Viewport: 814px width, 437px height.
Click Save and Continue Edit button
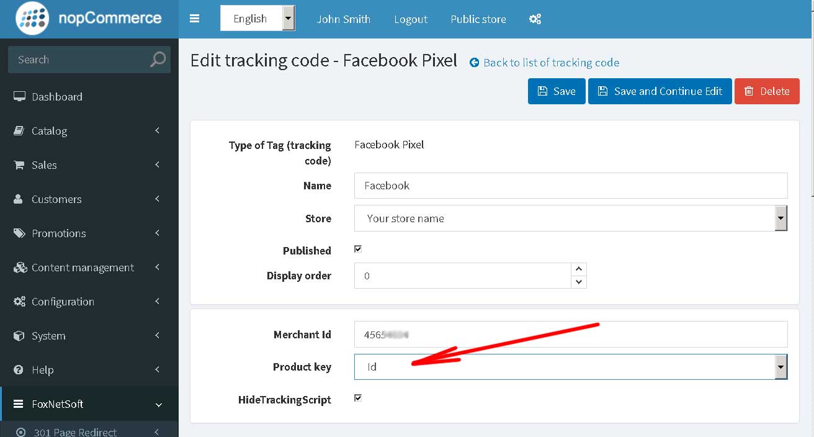pyautogui.click(x=660, y=91)
